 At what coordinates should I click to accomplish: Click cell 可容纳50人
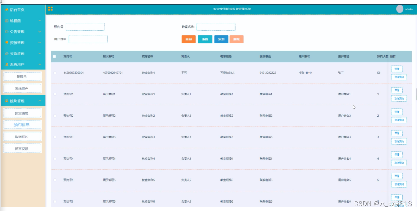[x=228, y=73]
